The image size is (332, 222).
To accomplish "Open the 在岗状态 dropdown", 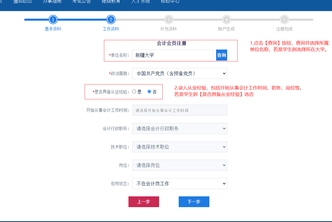I will coord(180,184).
